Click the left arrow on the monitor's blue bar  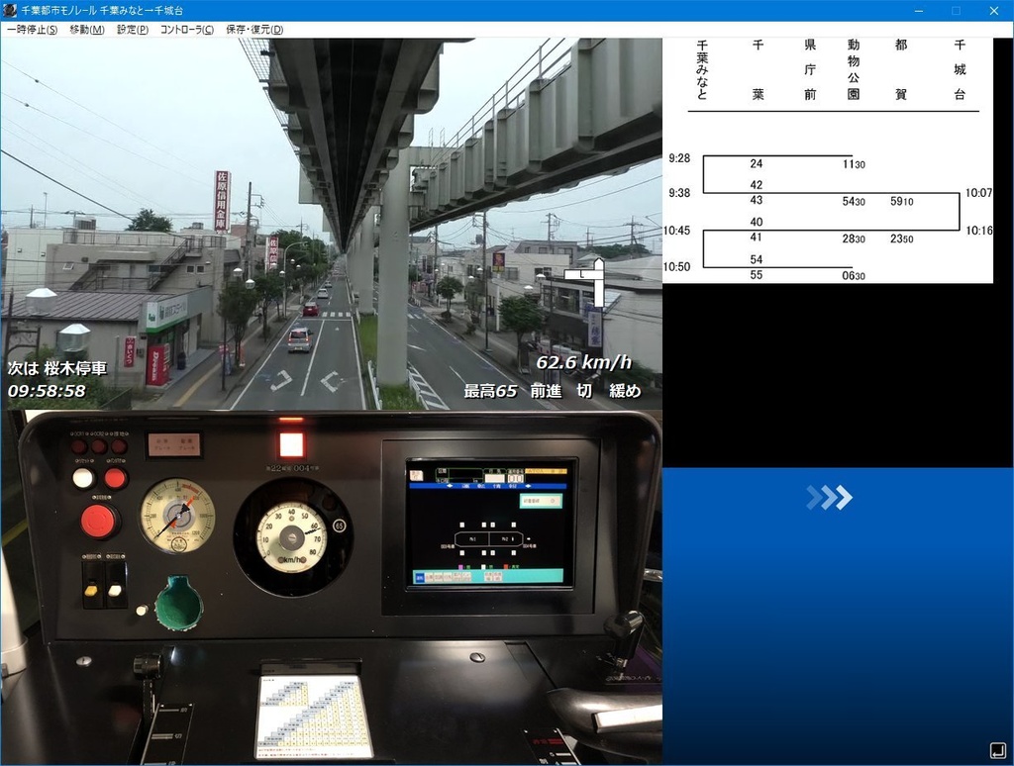coord(449,486)
